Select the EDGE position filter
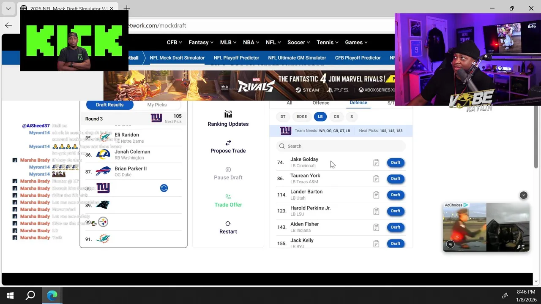 pos(302,117)
